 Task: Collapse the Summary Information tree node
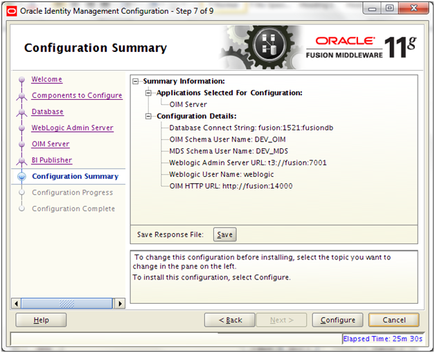pos(135,81)
